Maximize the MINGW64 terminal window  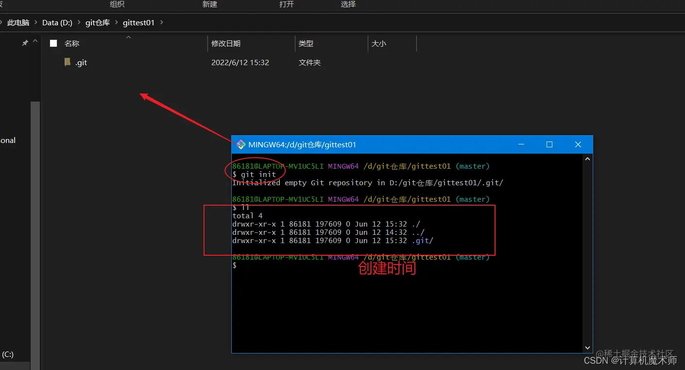pyautogui.click(x=549, y=144)
